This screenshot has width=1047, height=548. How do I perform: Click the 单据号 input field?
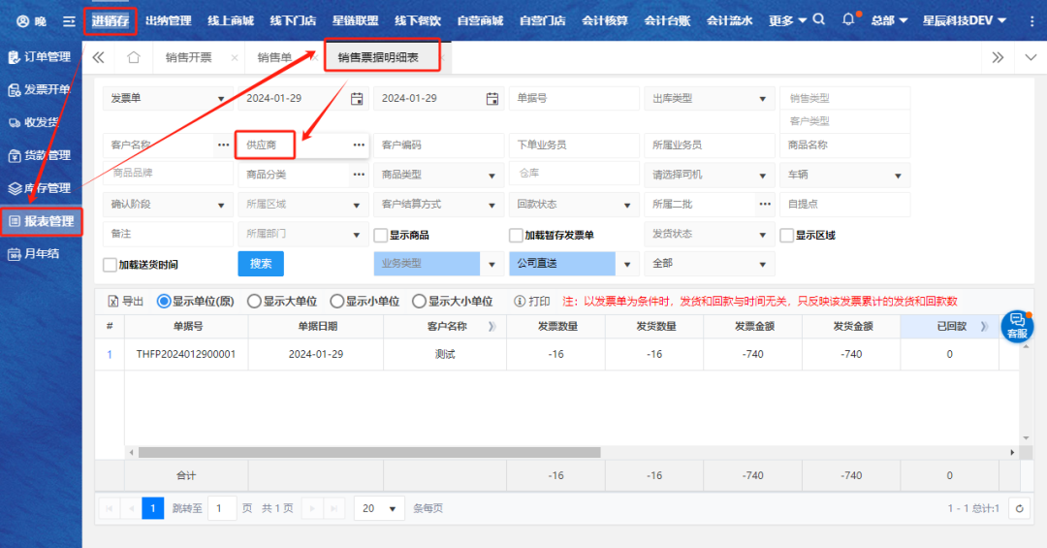pyautogui.click(x=573, y=99)
